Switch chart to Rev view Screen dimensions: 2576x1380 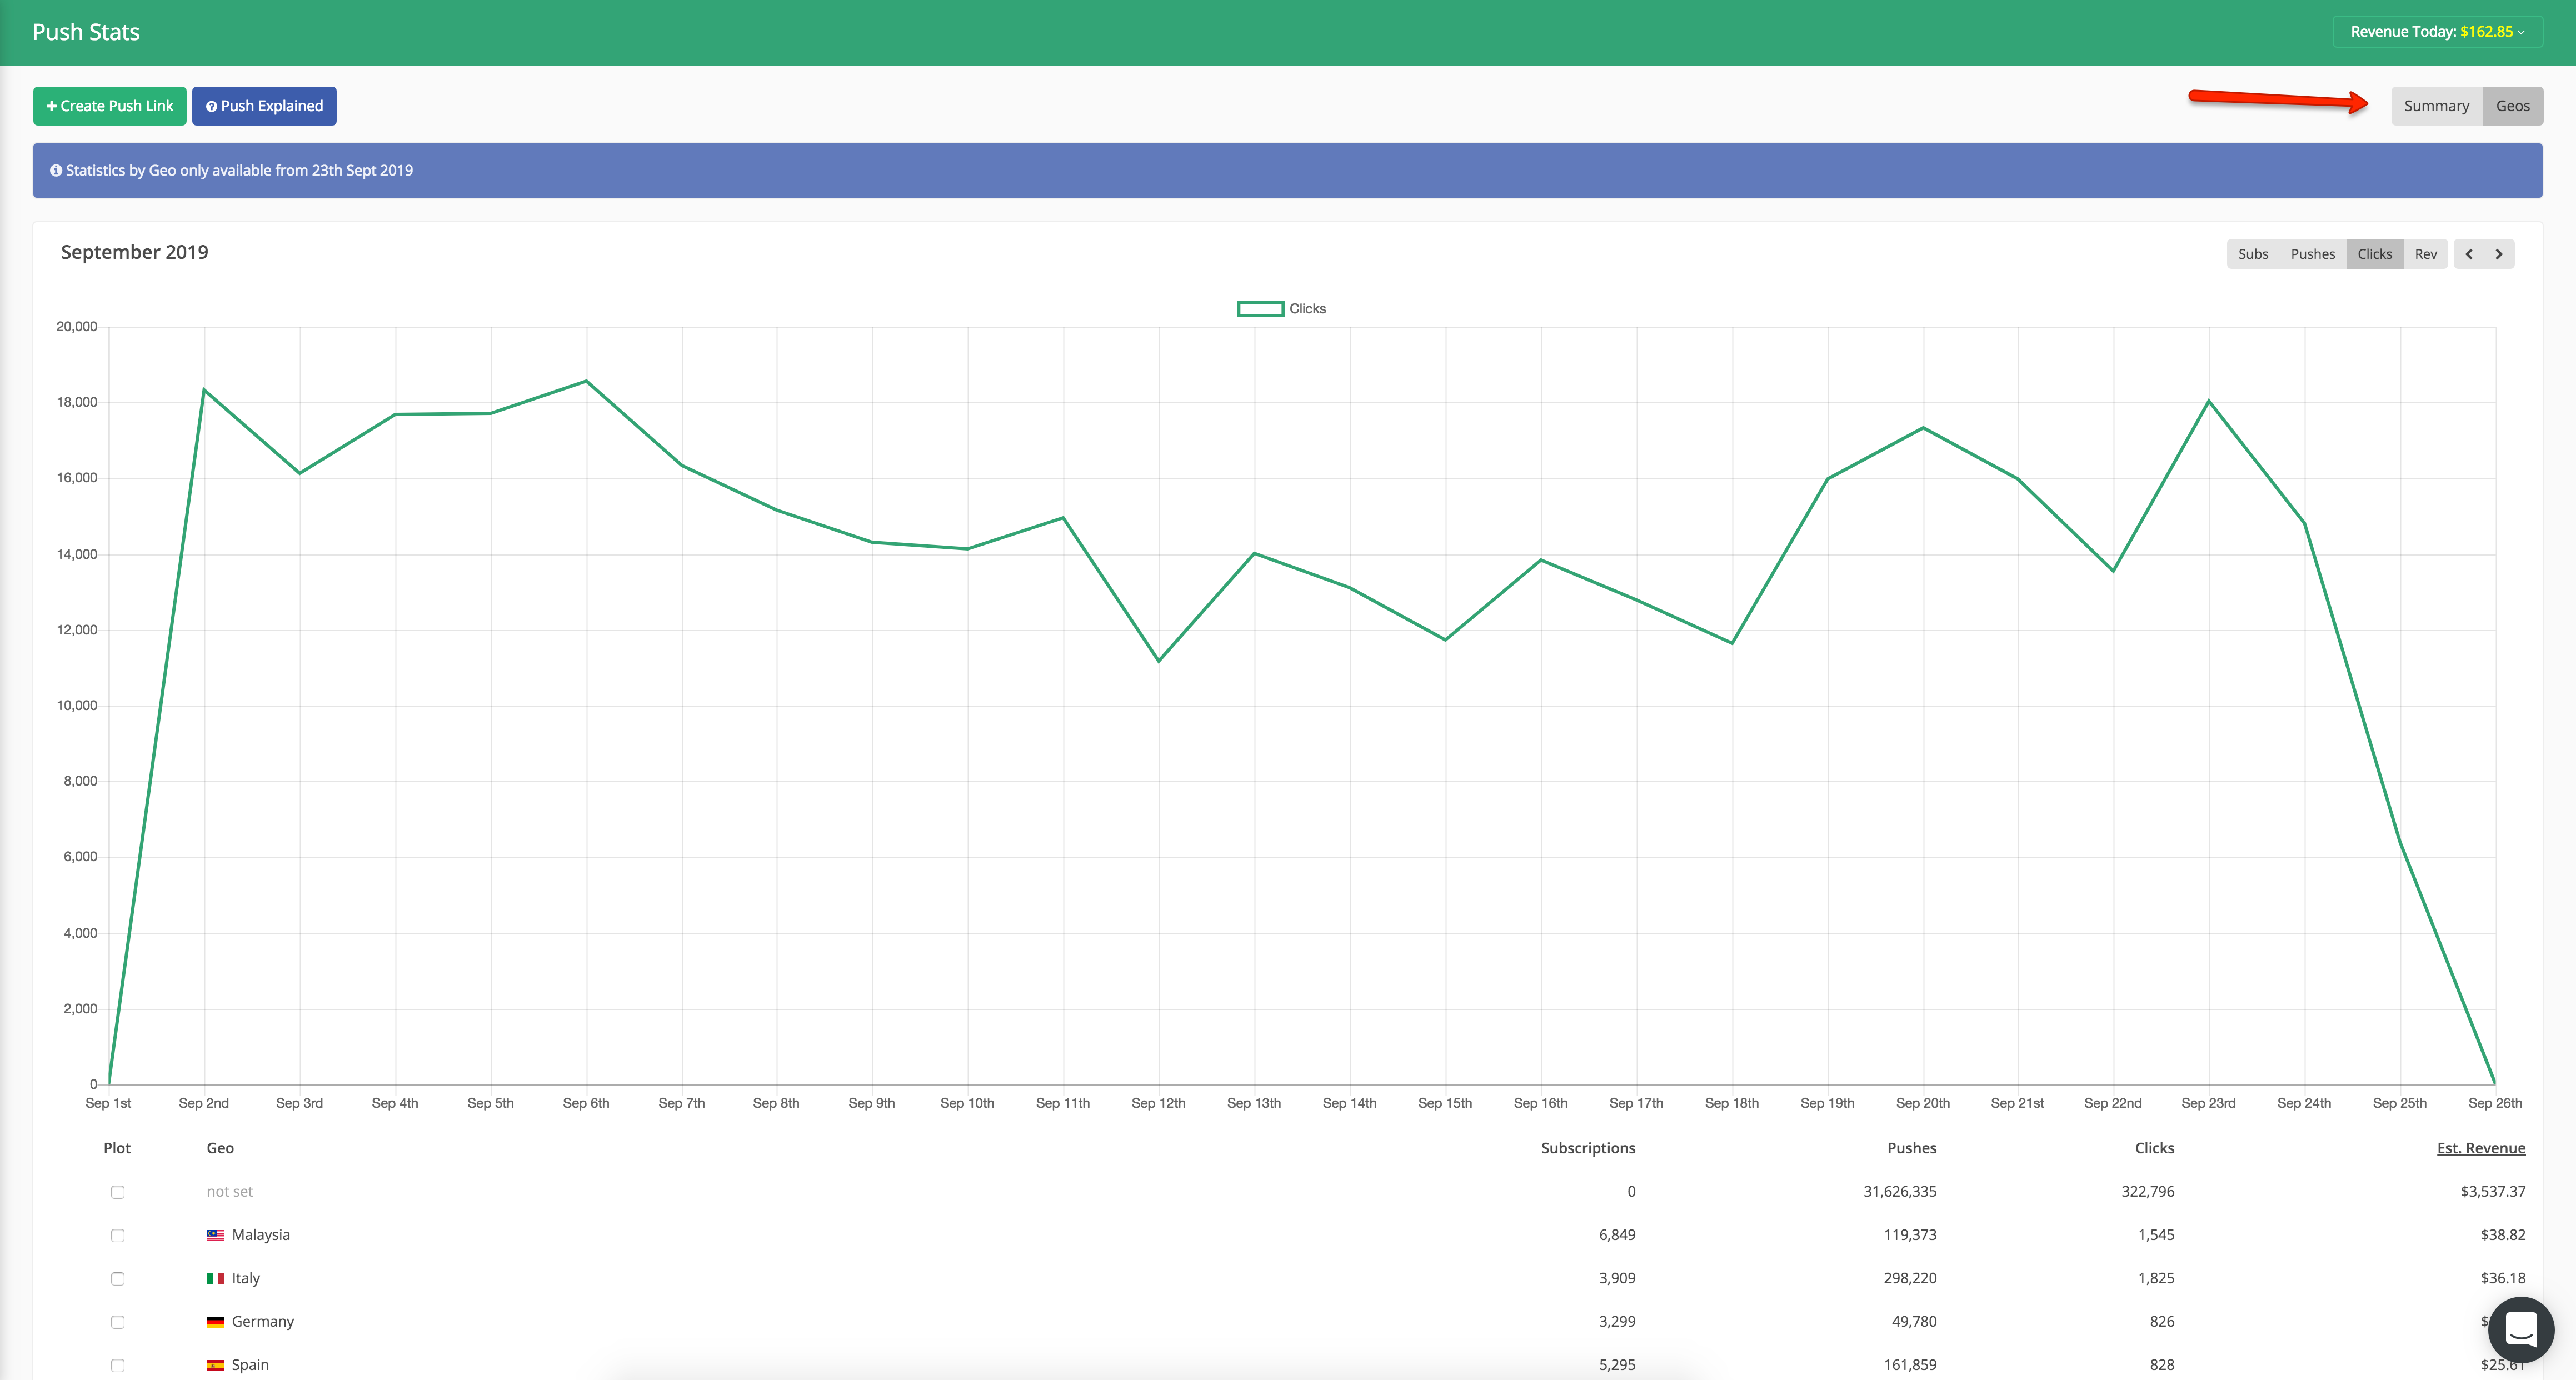pos(2425,254)
